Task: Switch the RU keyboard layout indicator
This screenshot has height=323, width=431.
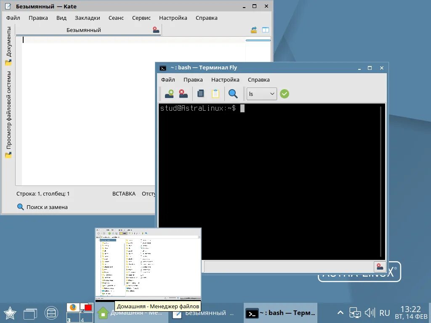Action: (385, 313)
